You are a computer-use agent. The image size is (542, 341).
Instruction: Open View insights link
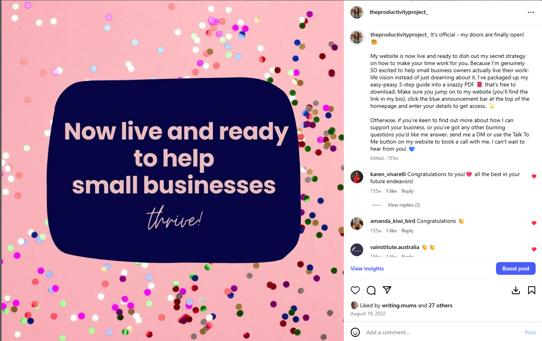tap(367, 268)
